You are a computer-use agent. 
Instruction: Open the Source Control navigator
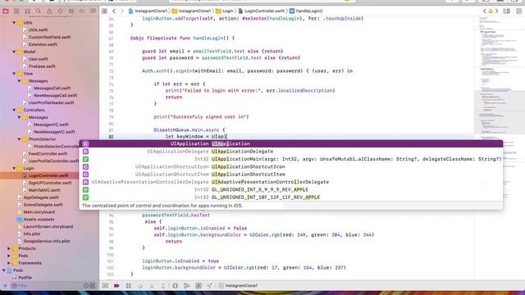pyautogui.click(x=16, y=11)
